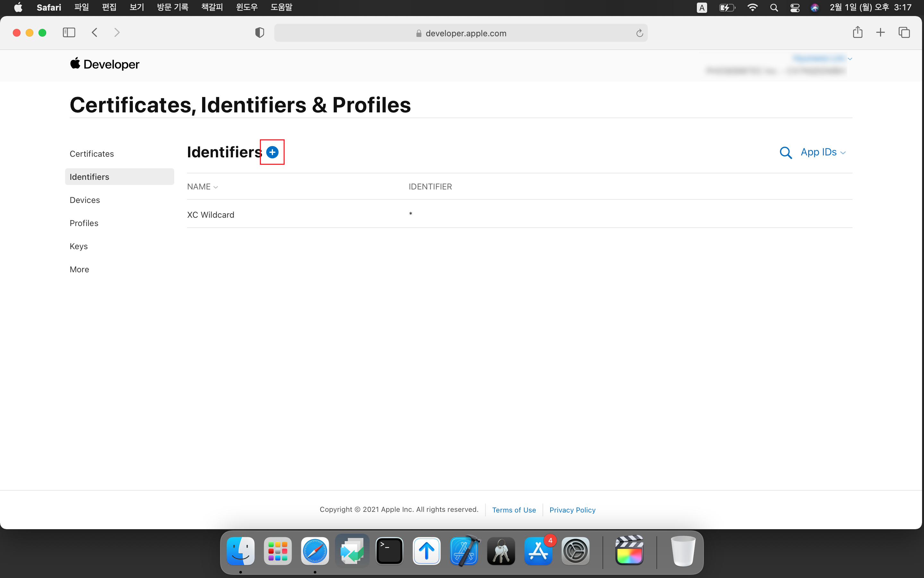924x578 pixels.
Task: Sort by the NAME column chevron
Action: [x=216, y=187]
